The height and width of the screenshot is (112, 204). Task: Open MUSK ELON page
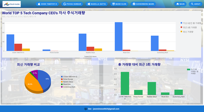point(119,4)
